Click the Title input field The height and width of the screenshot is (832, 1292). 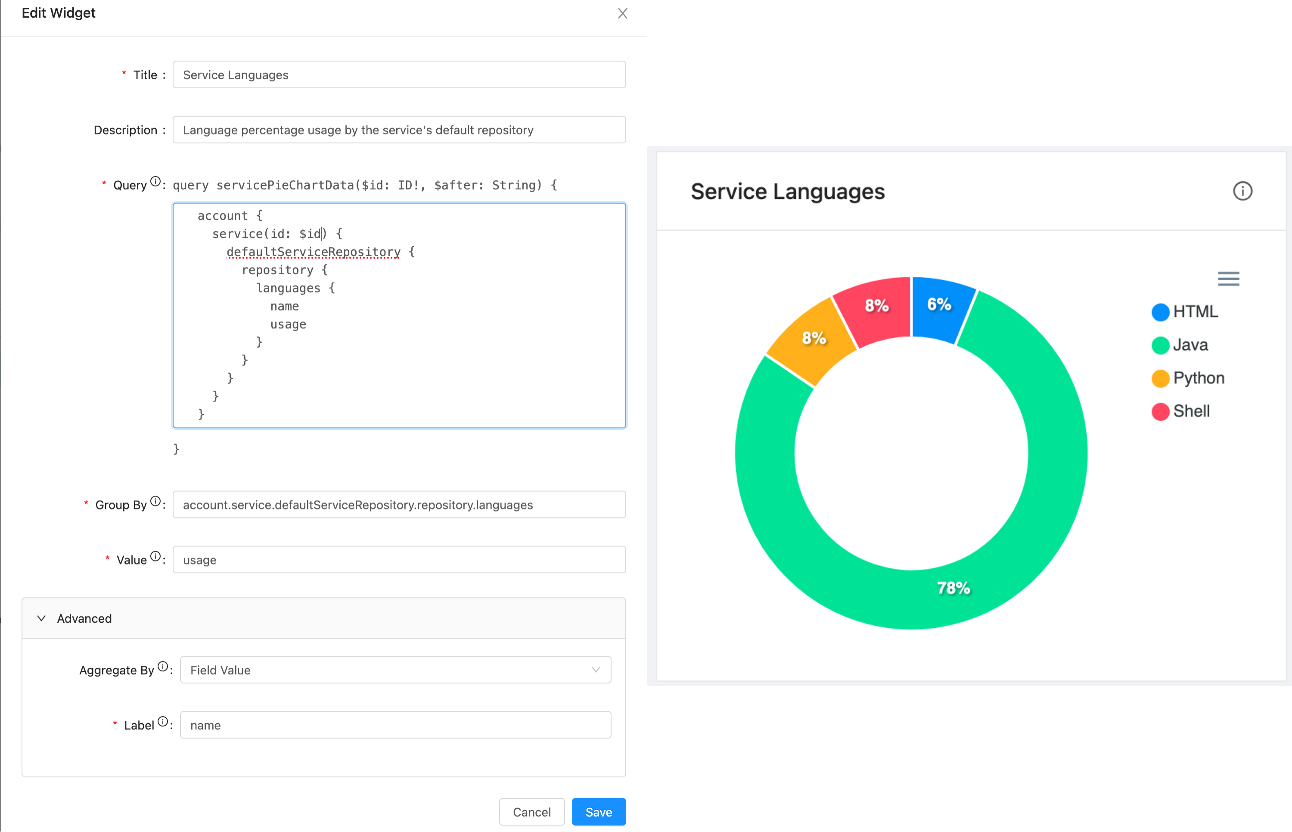399,75
